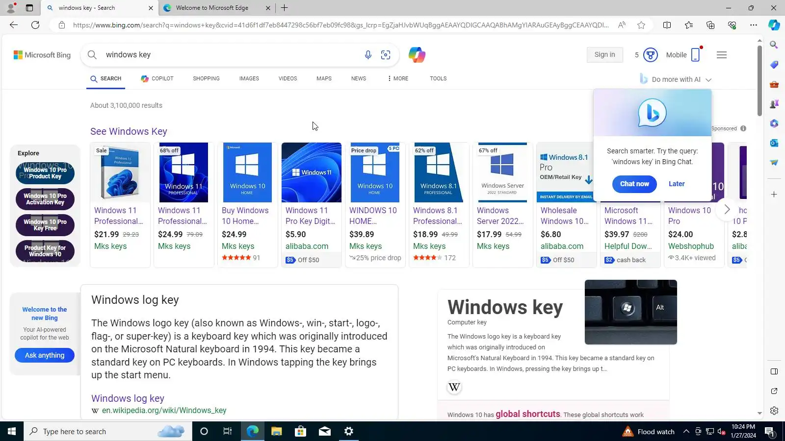
Task: Click the windows key search input field
Action: [231, 55]
